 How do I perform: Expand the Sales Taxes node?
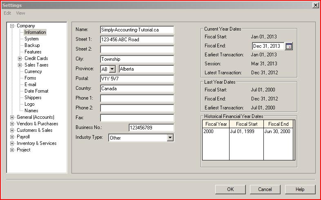pyautogui.click(x=20, y=65)
